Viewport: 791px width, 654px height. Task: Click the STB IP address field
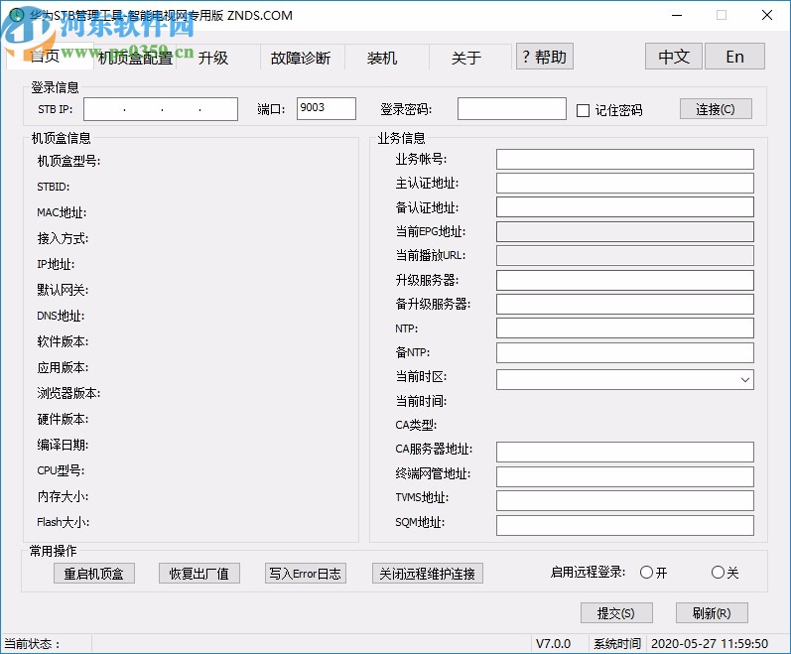pyautogui.click(x=161, y=109)
